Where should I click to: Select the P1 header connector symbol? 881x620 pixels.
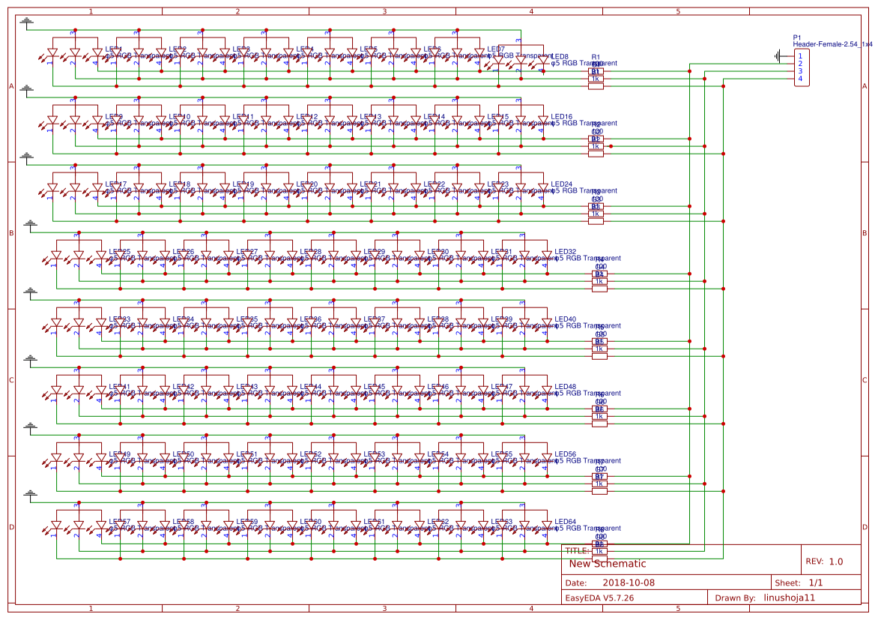[802, 67]
